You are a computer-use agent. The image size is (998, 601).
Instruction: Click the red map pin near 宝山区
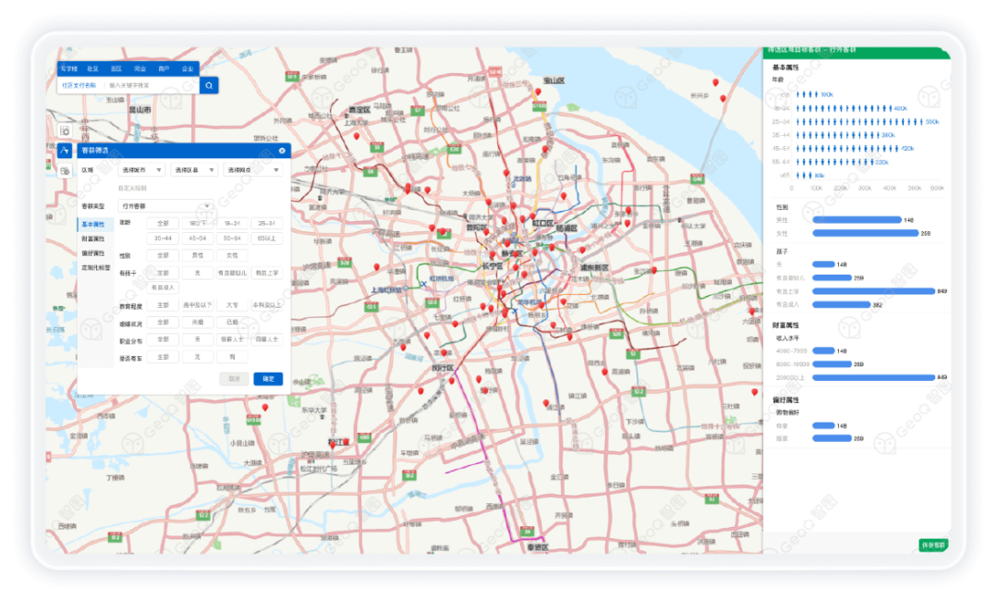click(538, 92)
